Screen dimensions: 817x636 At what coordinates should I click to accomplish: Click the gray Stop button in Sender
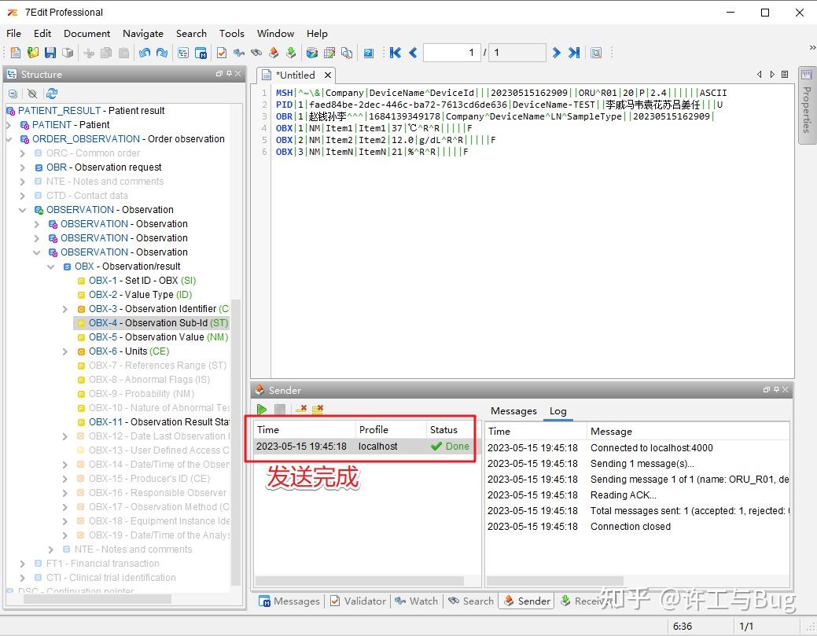tap(280, 410)
